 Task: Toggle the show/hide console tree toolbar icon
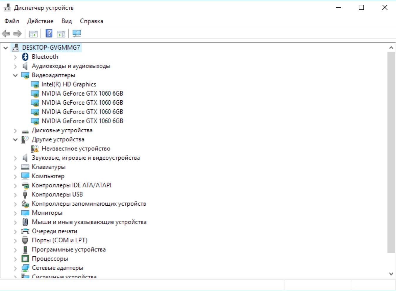coord(33,34)
